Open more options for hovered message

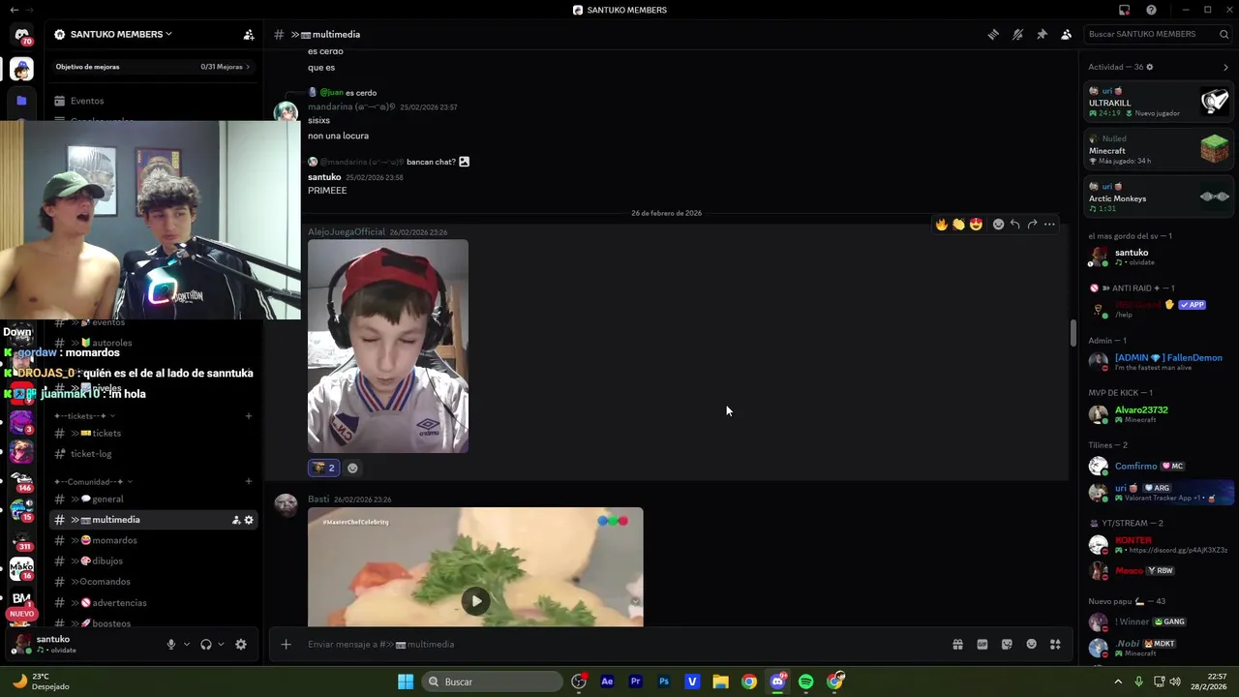pyautogui.click(x=1049, y=225)
